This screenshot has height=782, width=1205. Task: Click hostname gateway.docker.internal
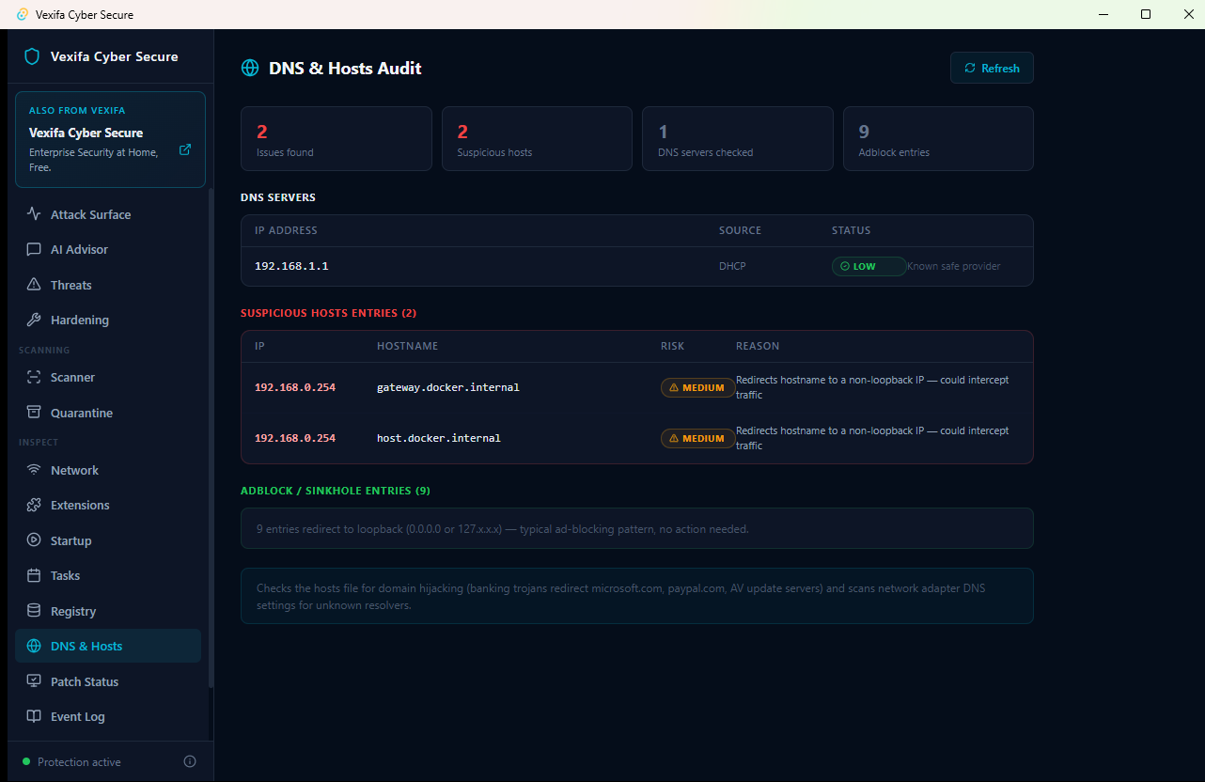point(448,387)
